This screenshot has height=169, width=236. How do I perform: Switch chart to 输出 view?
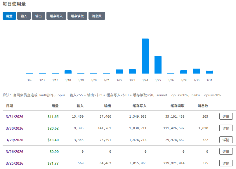click(39, 16)
